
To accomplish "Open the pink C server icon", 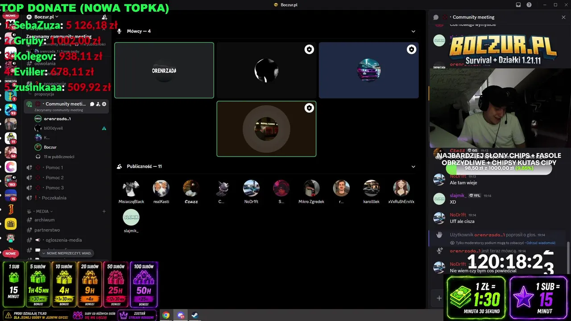I will click(11, 167).
